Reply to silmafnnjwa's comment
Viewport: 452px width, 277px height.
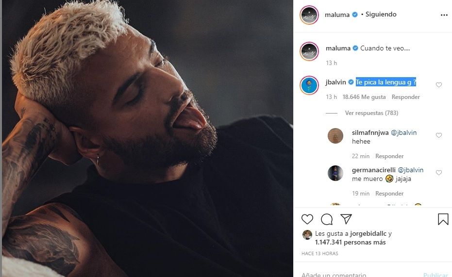389,156
